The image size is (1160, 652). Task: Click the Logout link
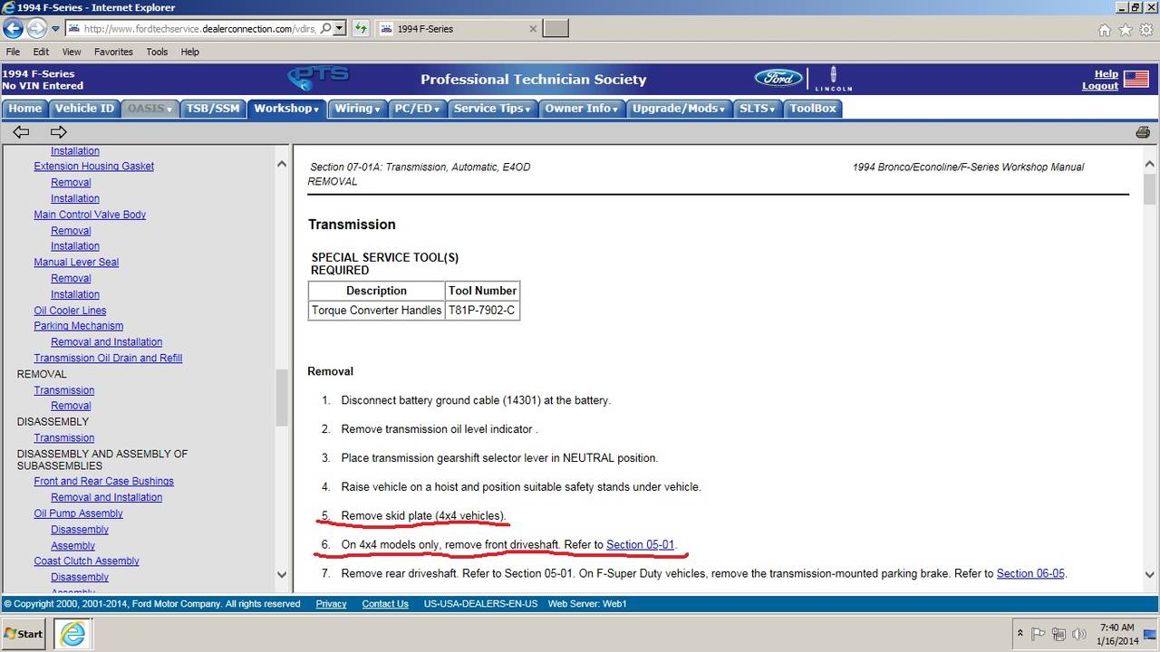[1099, 86]
